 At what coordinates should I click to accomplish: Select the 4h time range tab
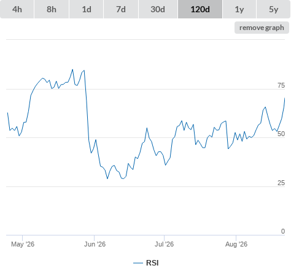tap(17, 9)
